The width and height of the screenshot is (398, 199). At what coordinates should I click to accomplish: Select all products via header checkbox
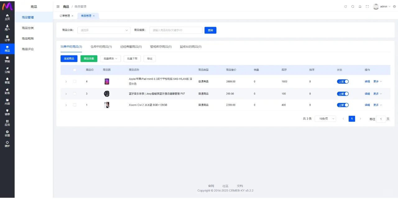[75, 70]
